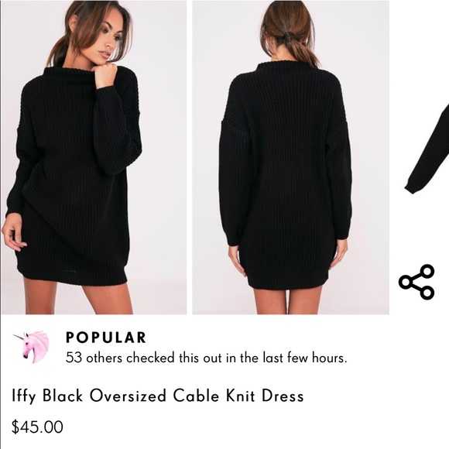449x449 pixels.
Task: Open the Iffy Black Oversized Cable Knit Dress title
Action: 157,396
